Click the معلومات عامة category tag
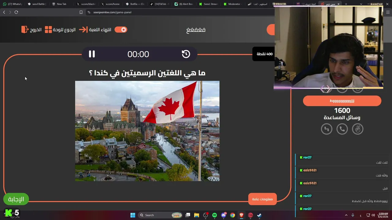The image size is (392, 220). click(262, 199)
